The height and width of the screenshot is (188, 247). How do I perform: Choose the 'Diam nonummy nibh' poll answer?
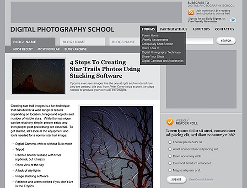coord(170,156)
